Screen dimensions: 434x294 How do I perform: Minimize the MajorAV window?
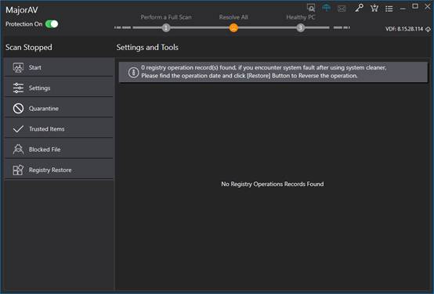pos(403,9)
